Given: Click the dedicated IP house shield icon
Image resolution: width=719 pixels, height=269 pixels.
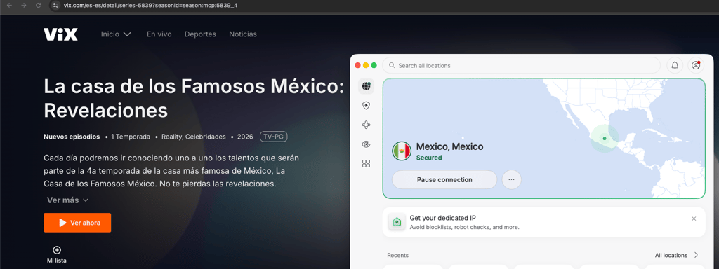Looking at the screenshot, I should [397, 222].
